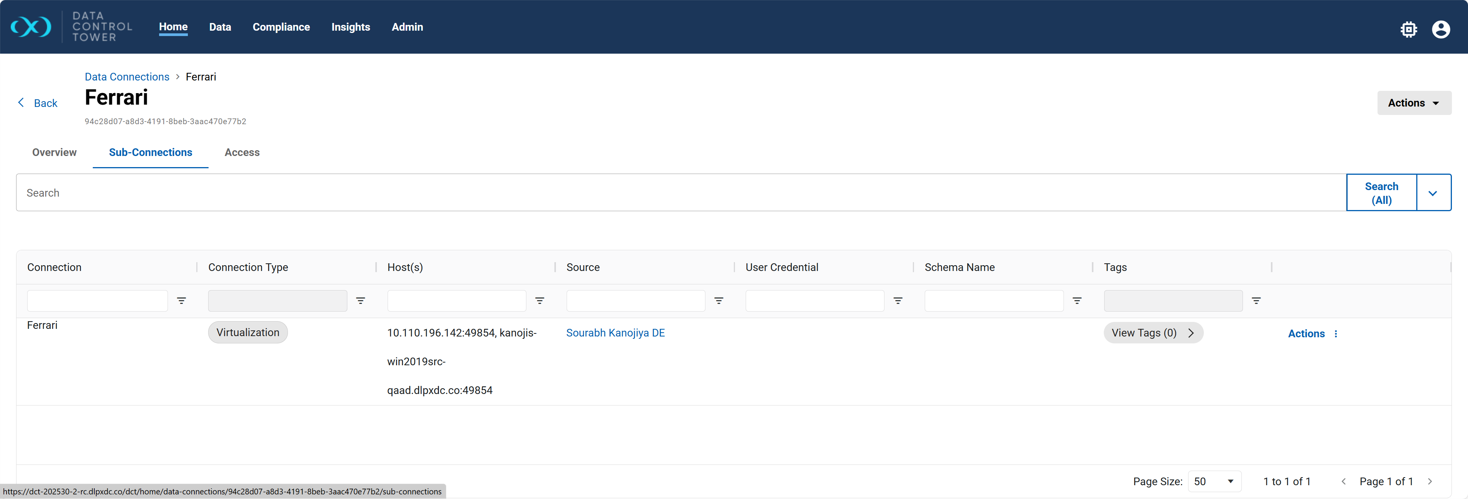
Task: Open filter menu for Host(s) column
Action: (x=540, y=301)
